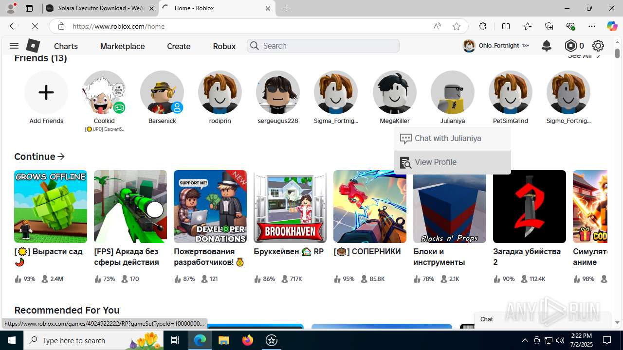Click the Брукхейвен RP title
Image resolution: width=623 pixels, height=350 pixels.
click(x=289, y=251)
